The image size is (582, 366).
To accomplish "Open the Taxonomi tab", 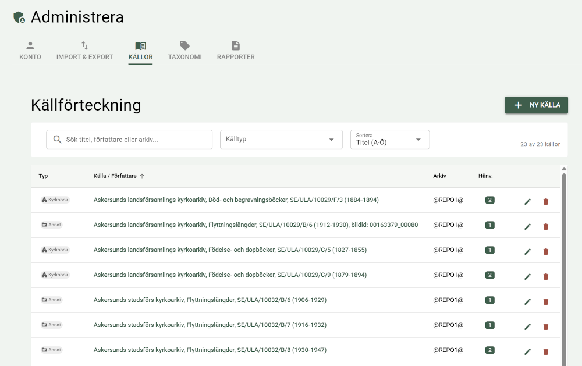I will point(185,51).
